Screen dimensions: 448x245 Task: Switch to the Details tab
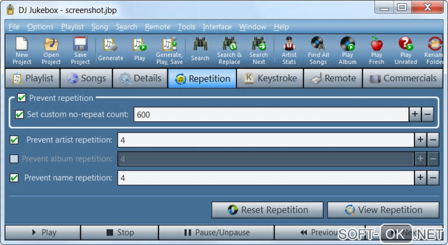pyautogui.click(x=140, y=78)
